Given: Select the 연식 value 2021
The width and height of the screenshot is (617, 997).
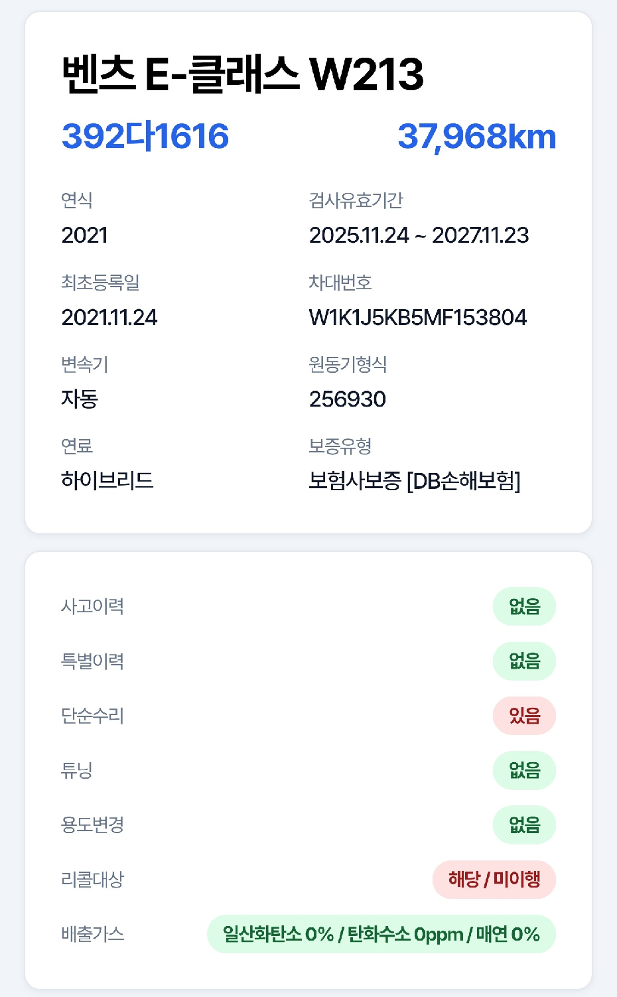Looking at the screenshot, I should pyautogui.click(x=84, y=235).
